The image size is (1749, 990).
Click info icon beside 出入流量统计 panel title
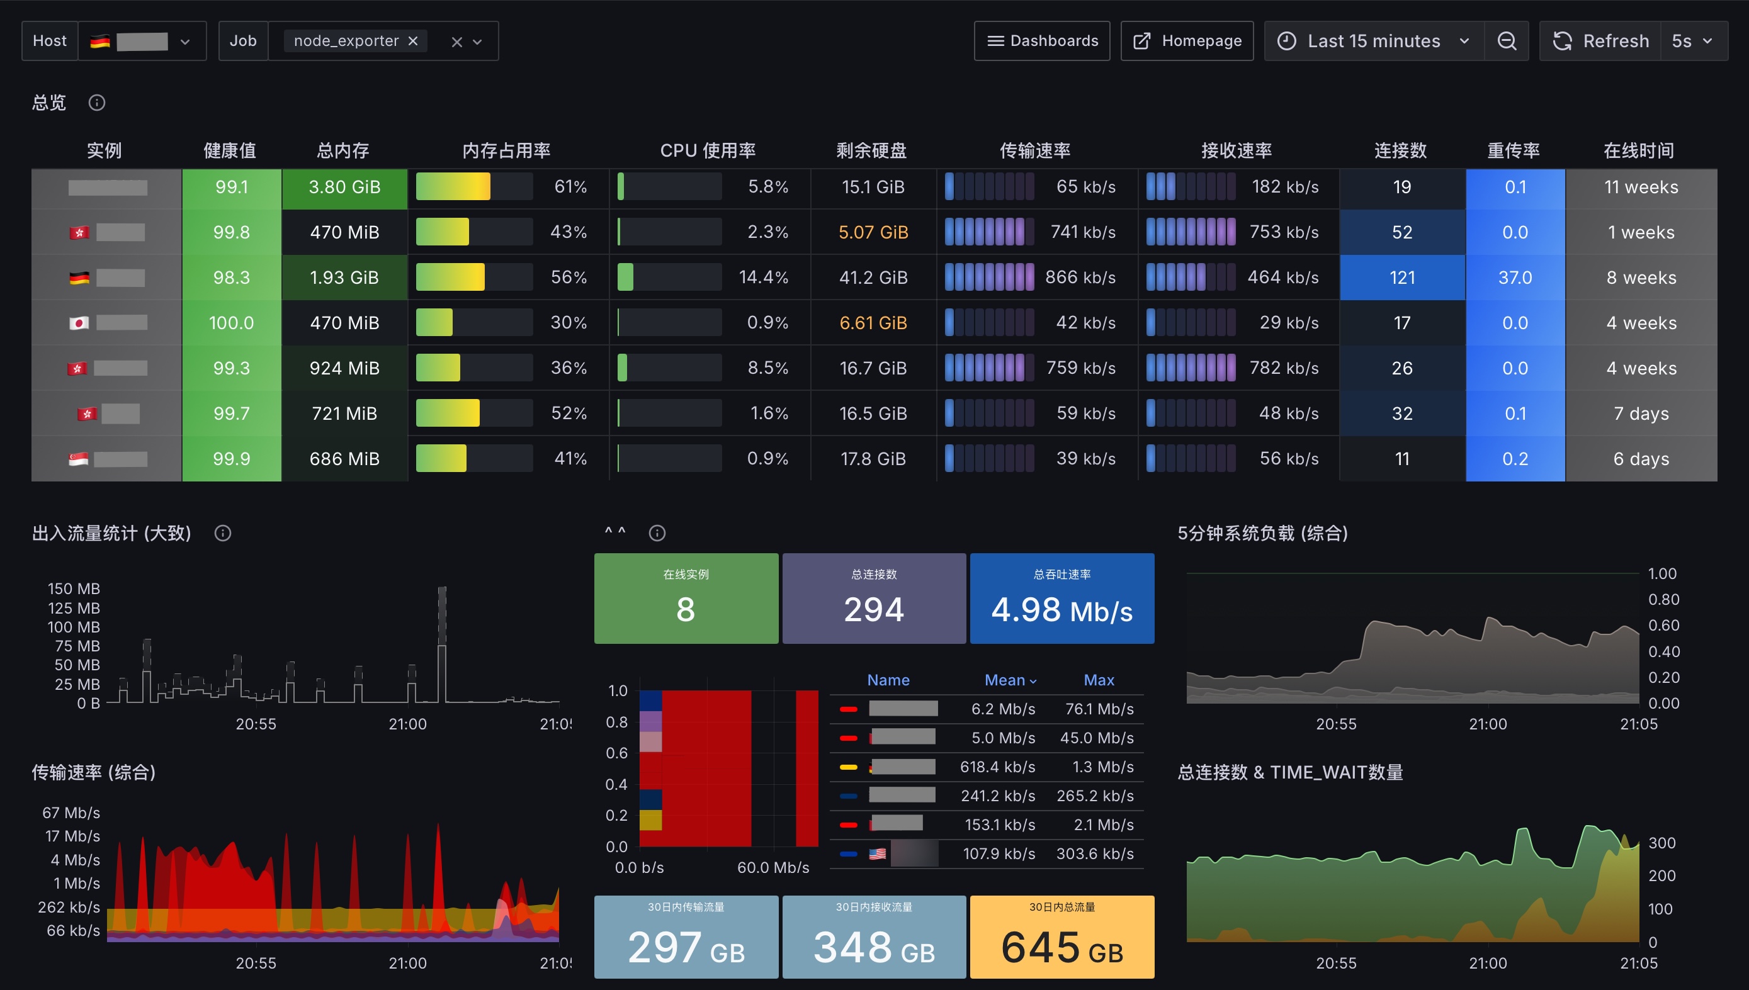222,533
